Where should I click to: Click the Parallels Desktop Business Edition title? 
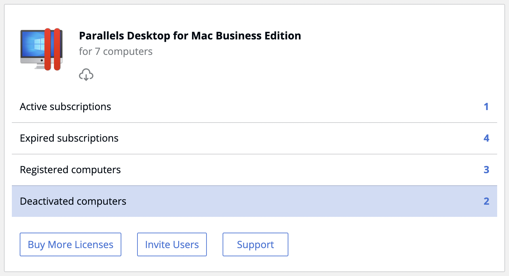(190, 35)
